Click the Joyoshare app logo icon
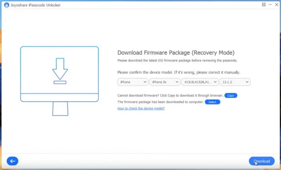281x170 pixels. point(6,5)
